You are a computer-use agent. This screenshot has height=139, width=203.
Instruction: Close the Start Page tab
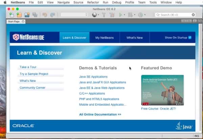(x=23, y=21)
